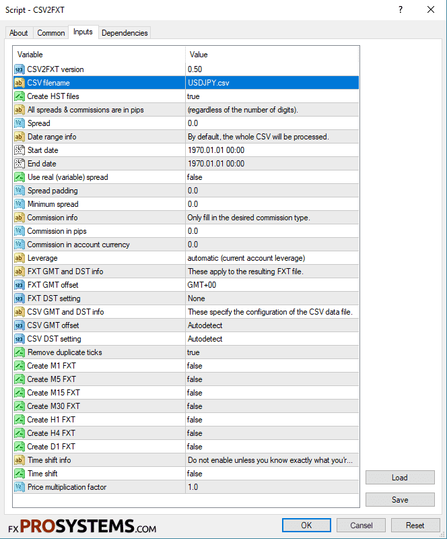Click the icon beside CSV GMT and DST info
Screen dimensions: 447x539
(x=20, y=312)
